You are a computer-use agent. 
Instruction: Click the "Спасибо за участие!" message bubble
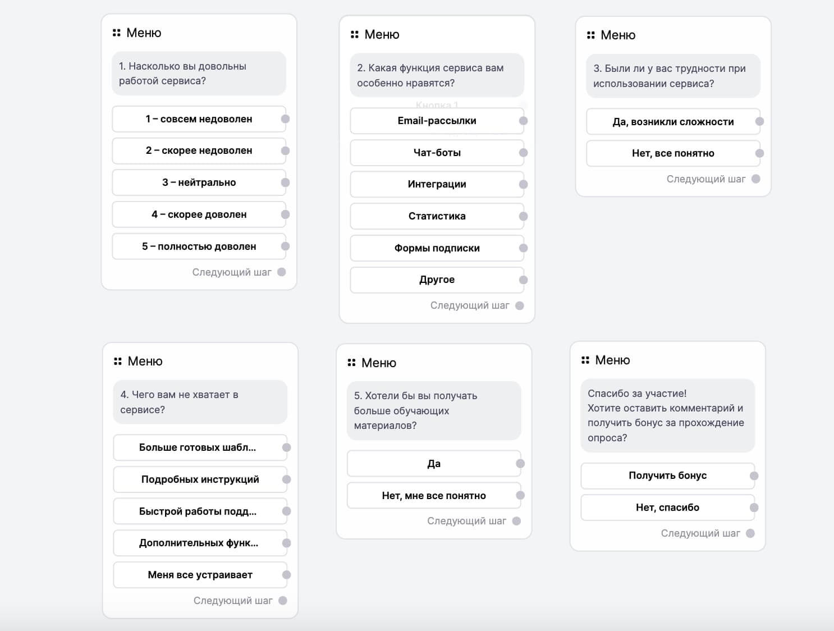[x=668, y=415]
